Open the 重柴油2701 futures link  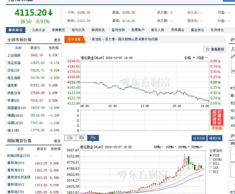16,192
